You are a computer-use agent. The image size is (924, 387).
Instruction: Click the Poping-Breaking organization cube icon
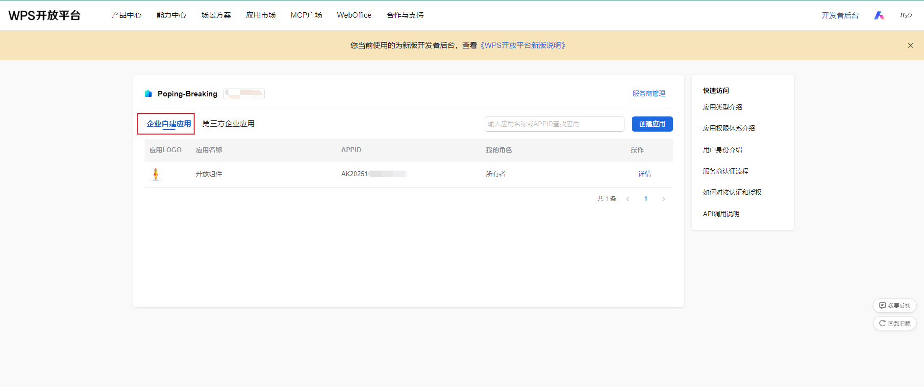(148, 93)
